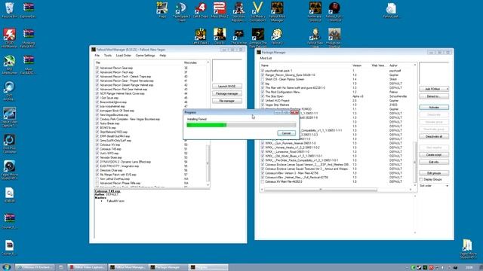Uncheck Unified HUD Project package
The height and width of the screenshot is (271, 483).
[263, 100]
